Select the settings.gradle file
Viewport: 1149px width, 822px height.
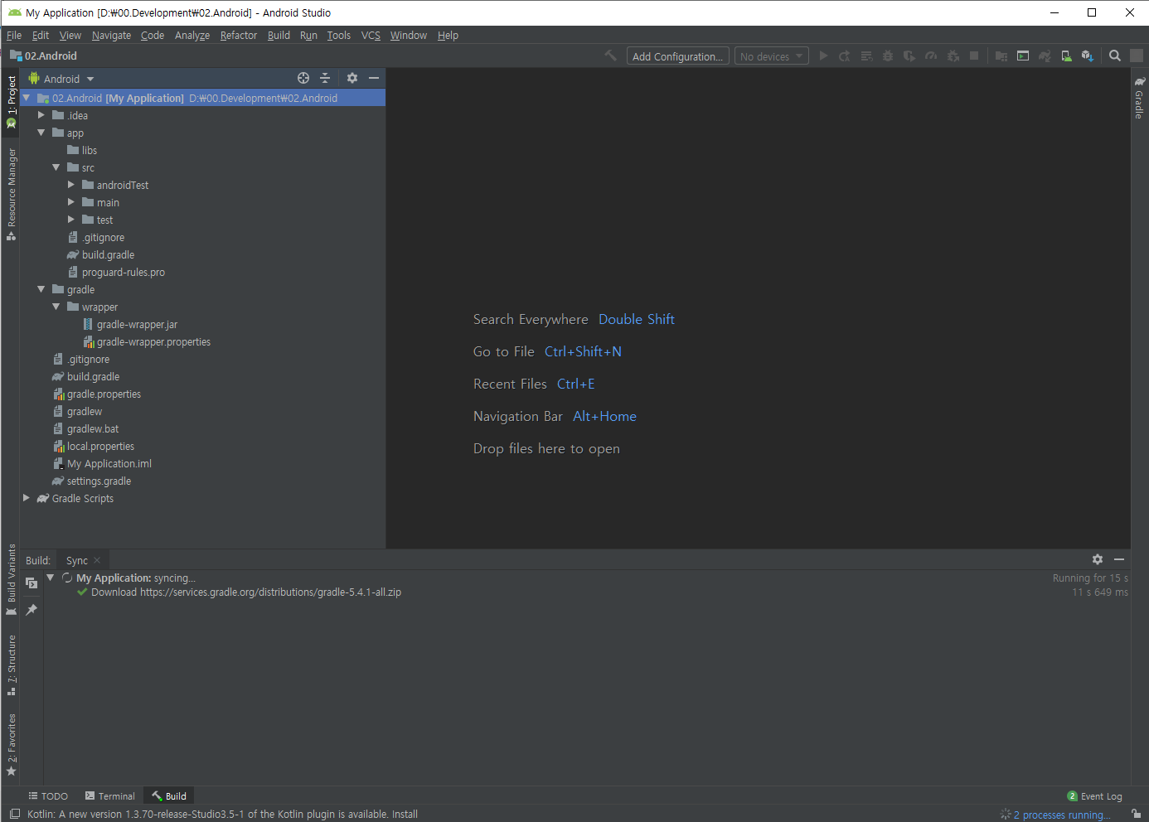(99, 481)
